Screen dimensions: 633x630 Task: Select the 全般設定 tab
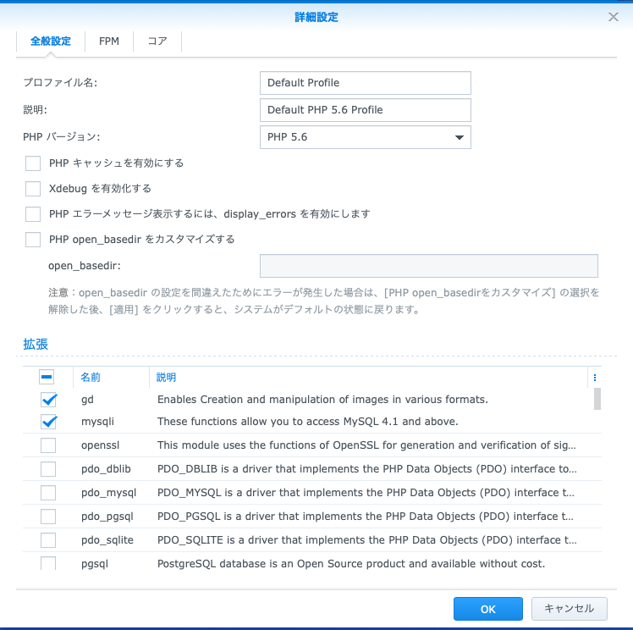[51, 41]
